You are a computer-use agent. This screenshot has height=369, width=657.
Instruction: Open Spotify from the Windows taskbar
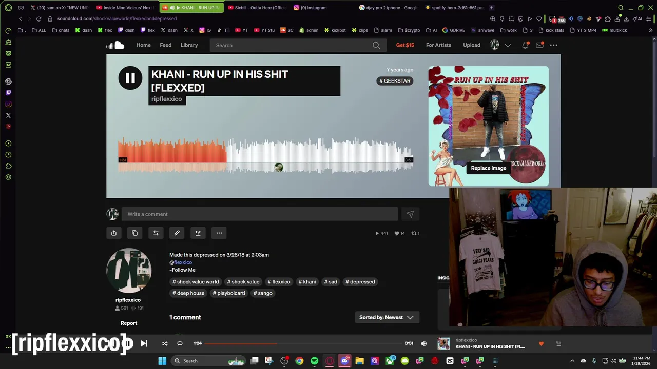tap(314, 361)
